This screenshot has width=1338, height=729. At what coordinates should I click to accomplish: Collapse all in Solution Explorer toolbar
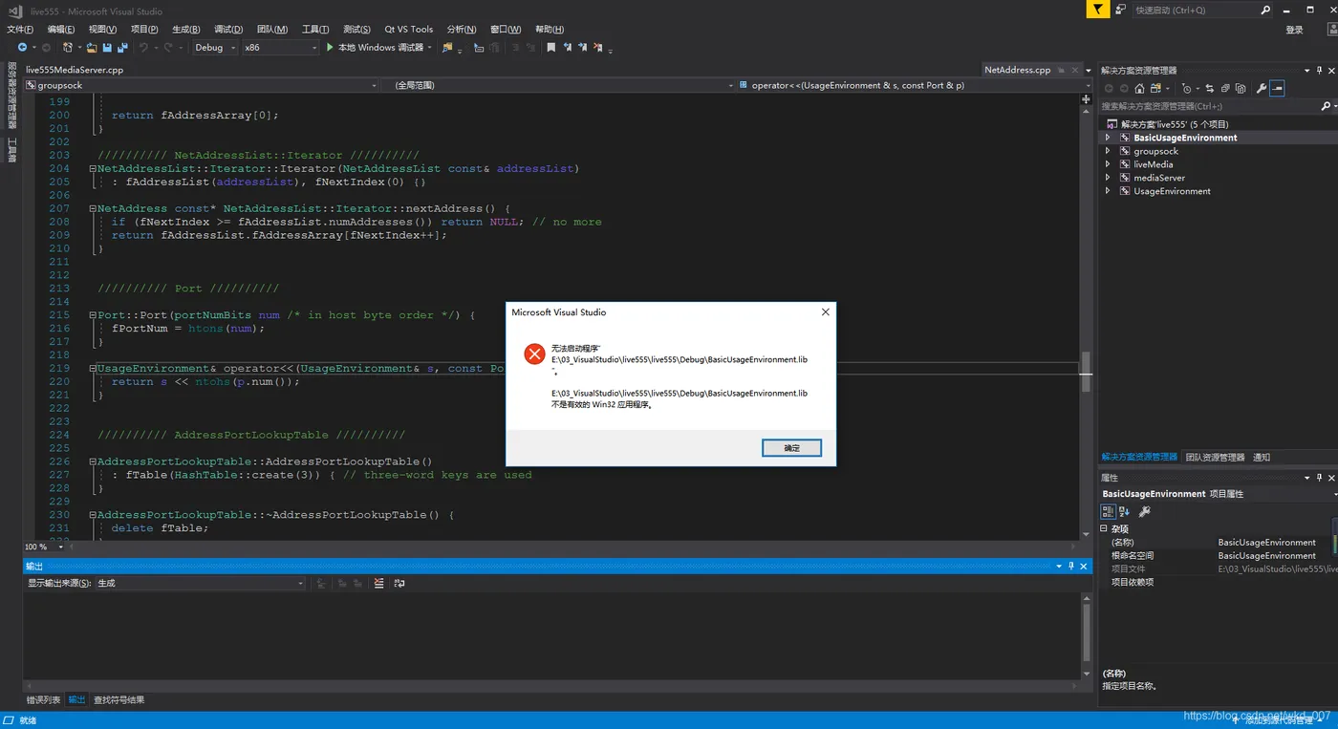pyautogui.click(x=1224, y=88)
